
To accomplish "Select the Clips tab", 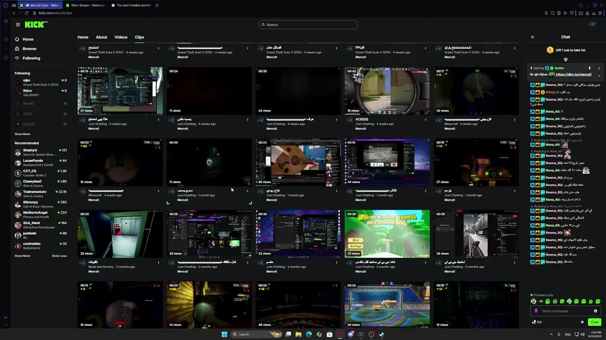I will coord(139,37).
